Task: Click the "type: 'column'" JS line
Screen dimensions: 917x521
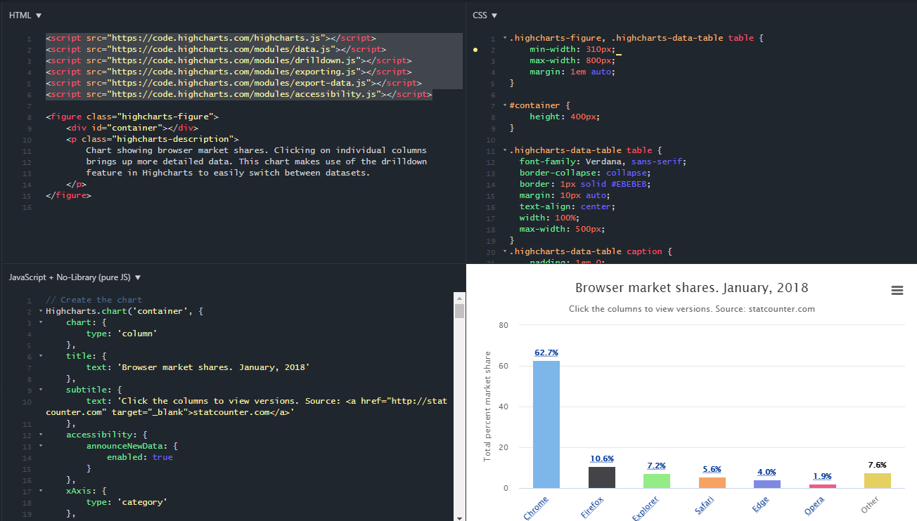Action: click(x=122, y=334)
